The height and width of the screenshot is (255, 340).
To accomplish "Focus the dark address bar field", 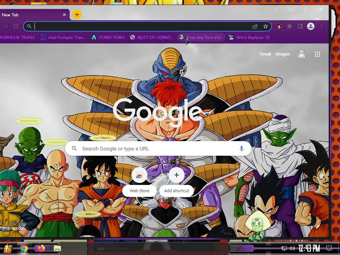I will point(147,27).
